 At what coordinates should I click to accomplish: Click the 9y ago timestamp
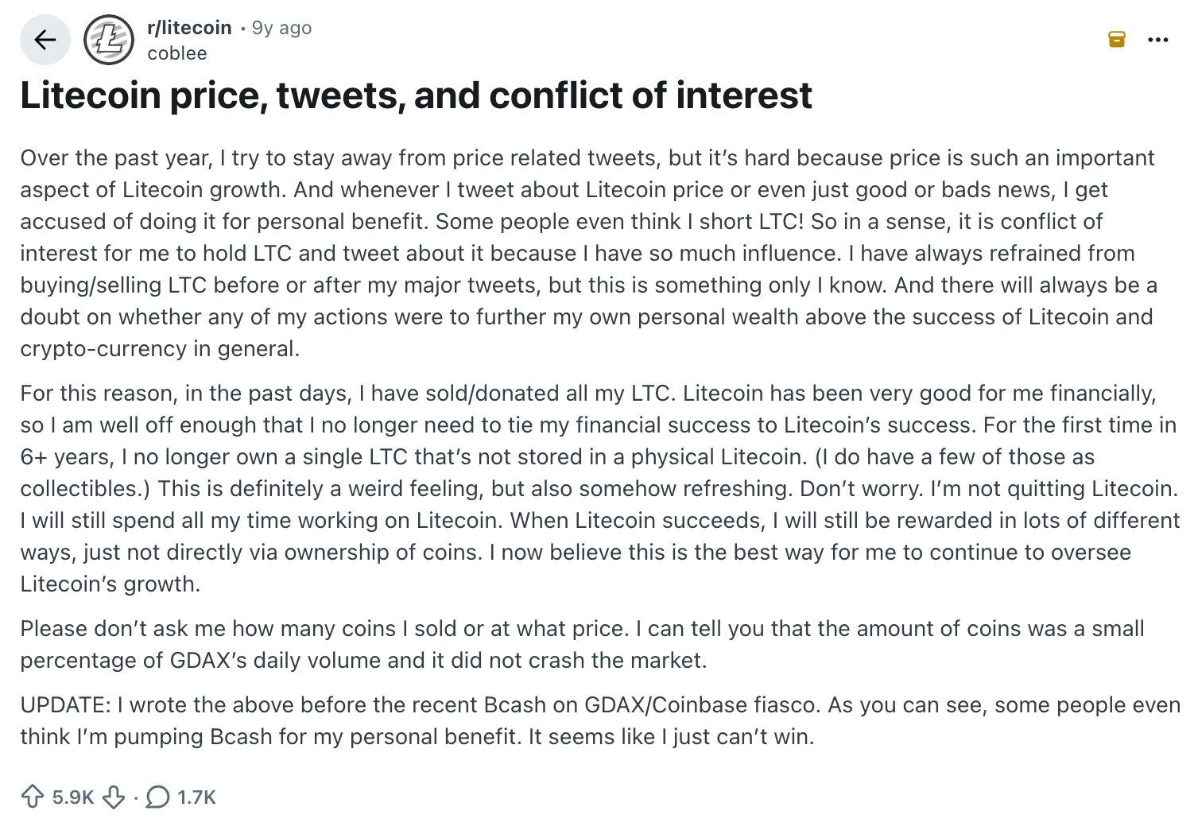click(281, 28)
